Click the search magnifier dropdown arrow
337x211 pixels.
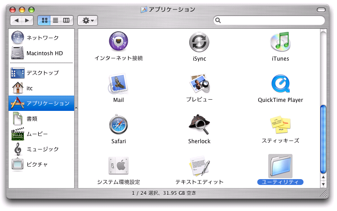tap(218, 20)
